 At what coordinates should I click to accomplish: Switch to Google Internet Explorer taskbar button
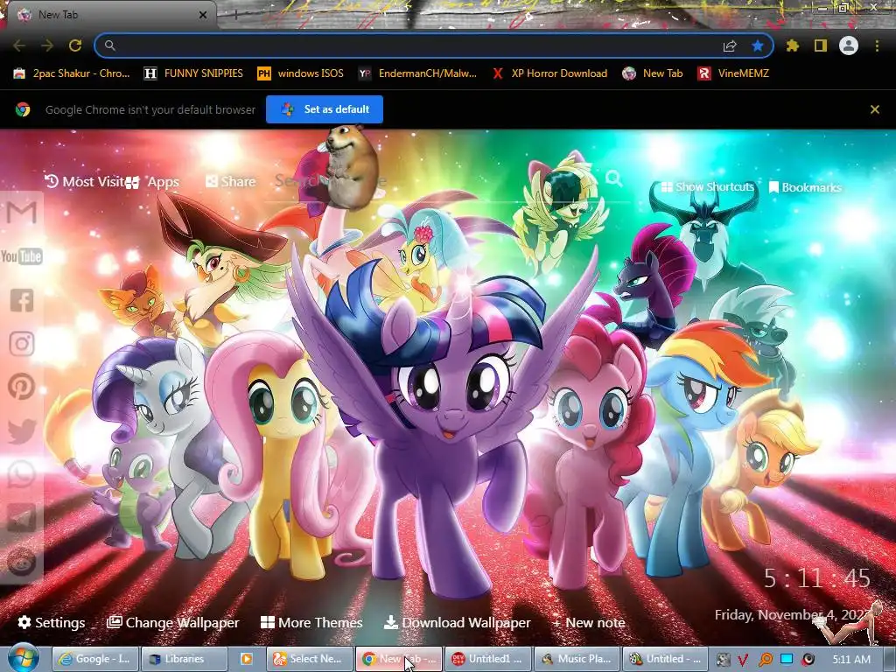coord(94,659)
